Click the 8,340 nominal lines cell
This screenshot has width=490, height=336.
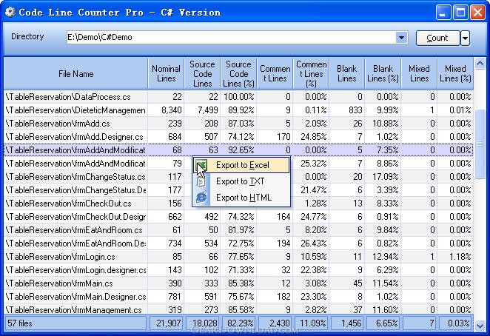click(166, 110)
